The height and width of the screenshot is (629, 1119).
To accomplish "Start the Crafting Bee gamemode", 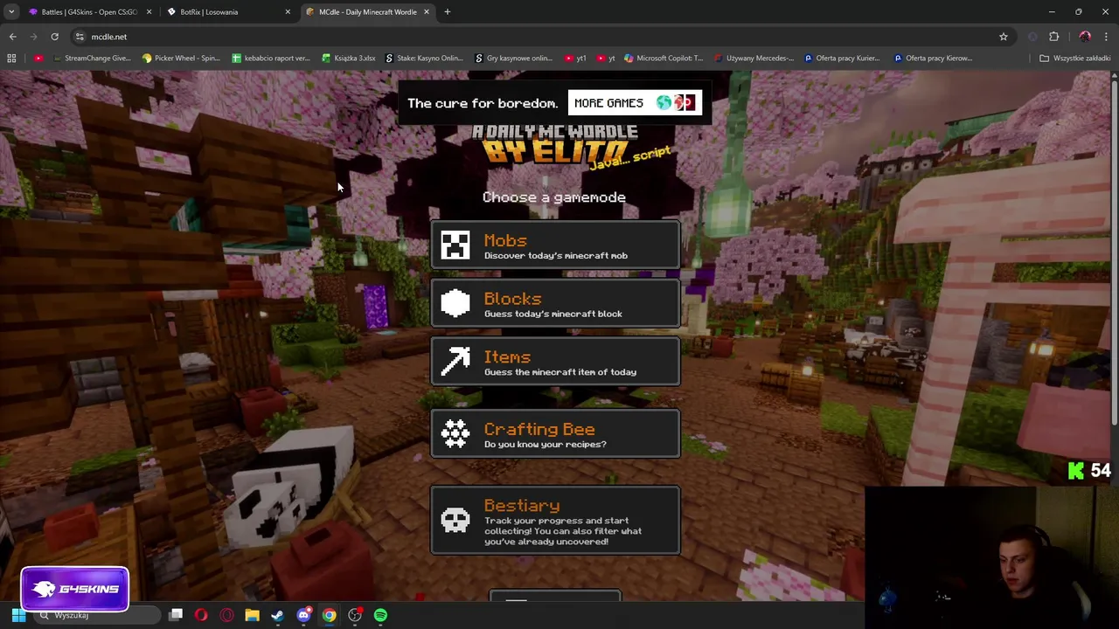I will (x=555, y=434).
